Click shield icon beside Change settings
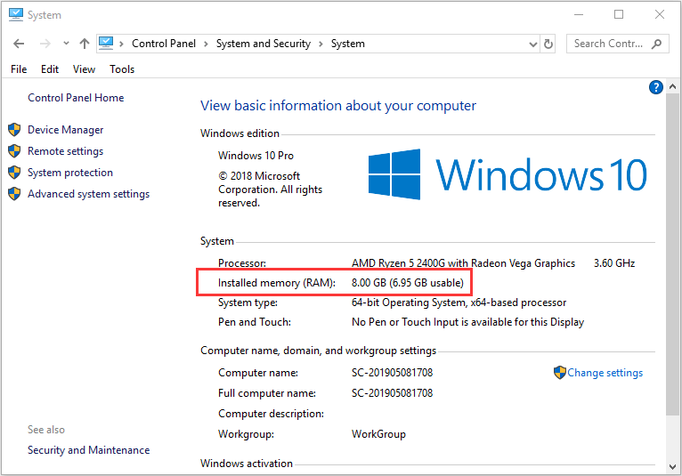The width and height of the screenshot is (682, 476). [x=559, y=373]
